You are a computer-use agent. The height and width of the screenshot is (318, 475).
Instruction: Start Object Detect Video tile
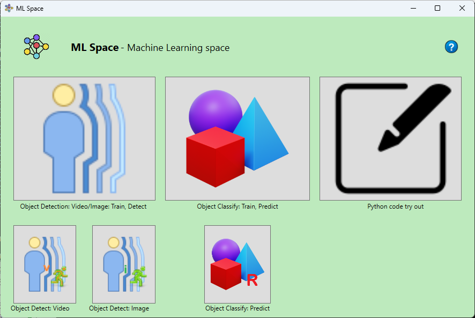pyautogui.click(x=44, y=264)
